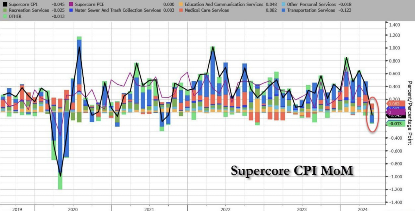Select the Supercore PCE legend label

click(89, 4)
